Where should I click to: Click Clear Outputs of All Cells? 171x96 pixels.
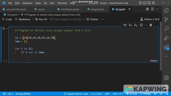pyautogui.click(x=66, y=19)
